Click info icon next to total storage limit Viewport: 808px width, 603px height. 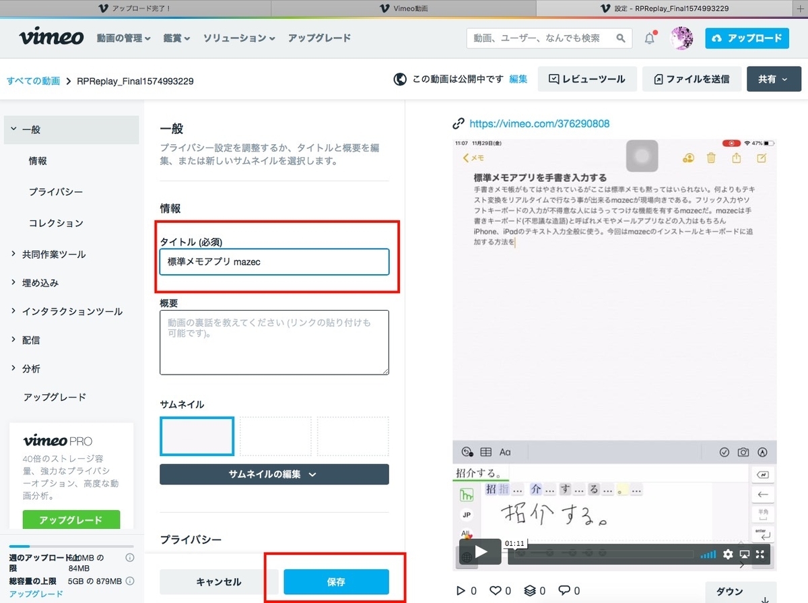tap(129, 581)
